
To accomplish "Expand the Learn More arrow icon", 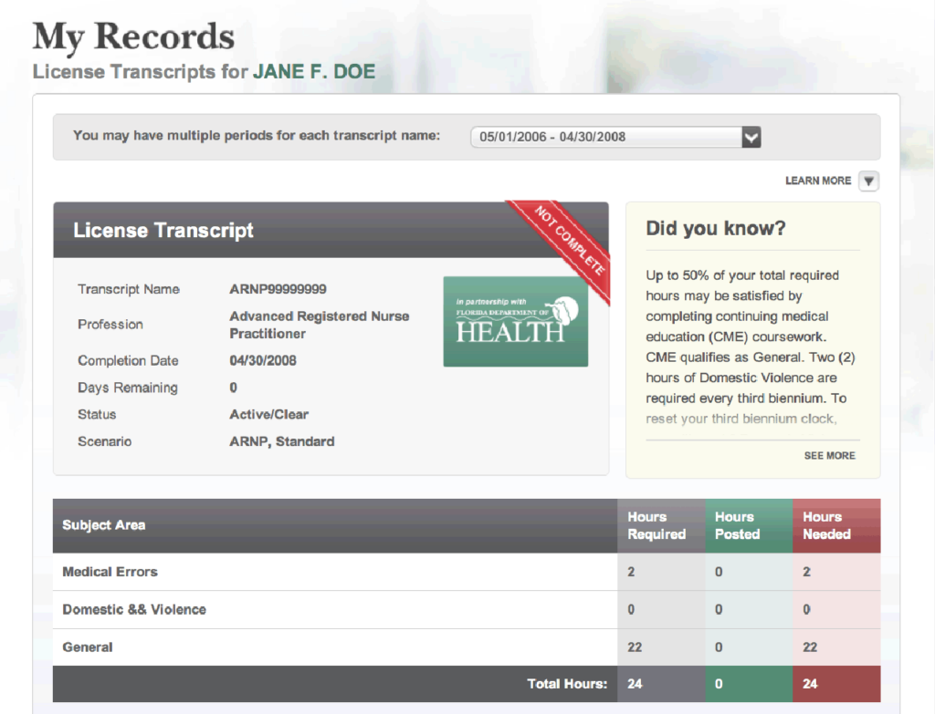I will [869, 181].
